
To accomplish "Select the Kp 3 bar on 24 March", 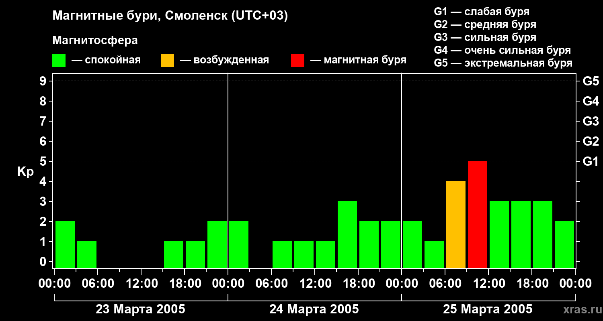I will (347, 234).
